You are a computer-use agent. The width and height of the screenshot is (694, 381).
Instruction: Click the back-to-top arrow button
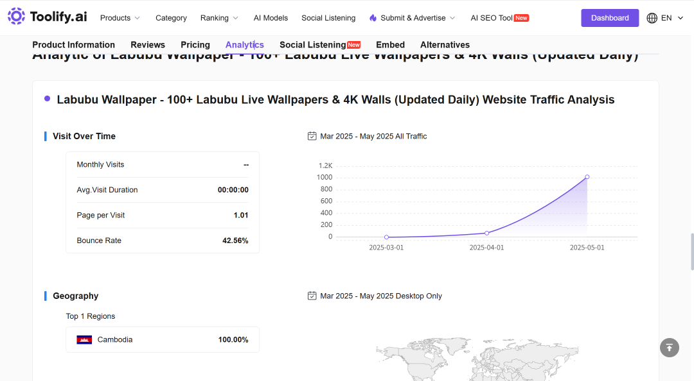coord(669,348)
